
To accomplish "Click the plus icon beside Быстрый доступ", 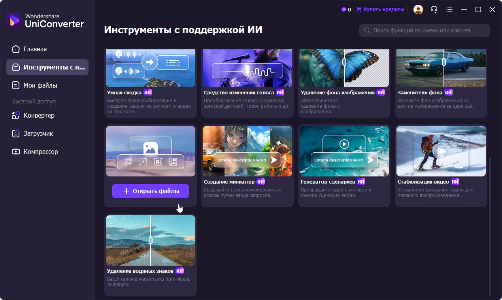I will [x=80, y=101].
